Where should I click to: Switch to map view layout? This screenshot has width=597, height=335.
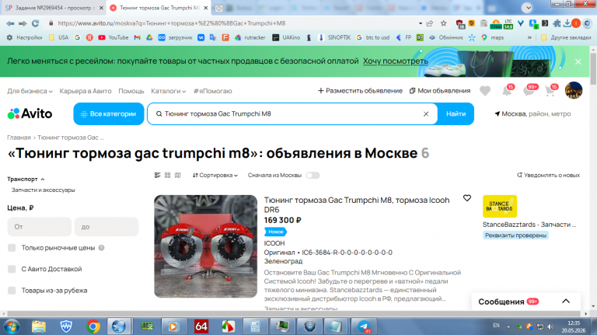pyautogui.click(x=177, y=175)
